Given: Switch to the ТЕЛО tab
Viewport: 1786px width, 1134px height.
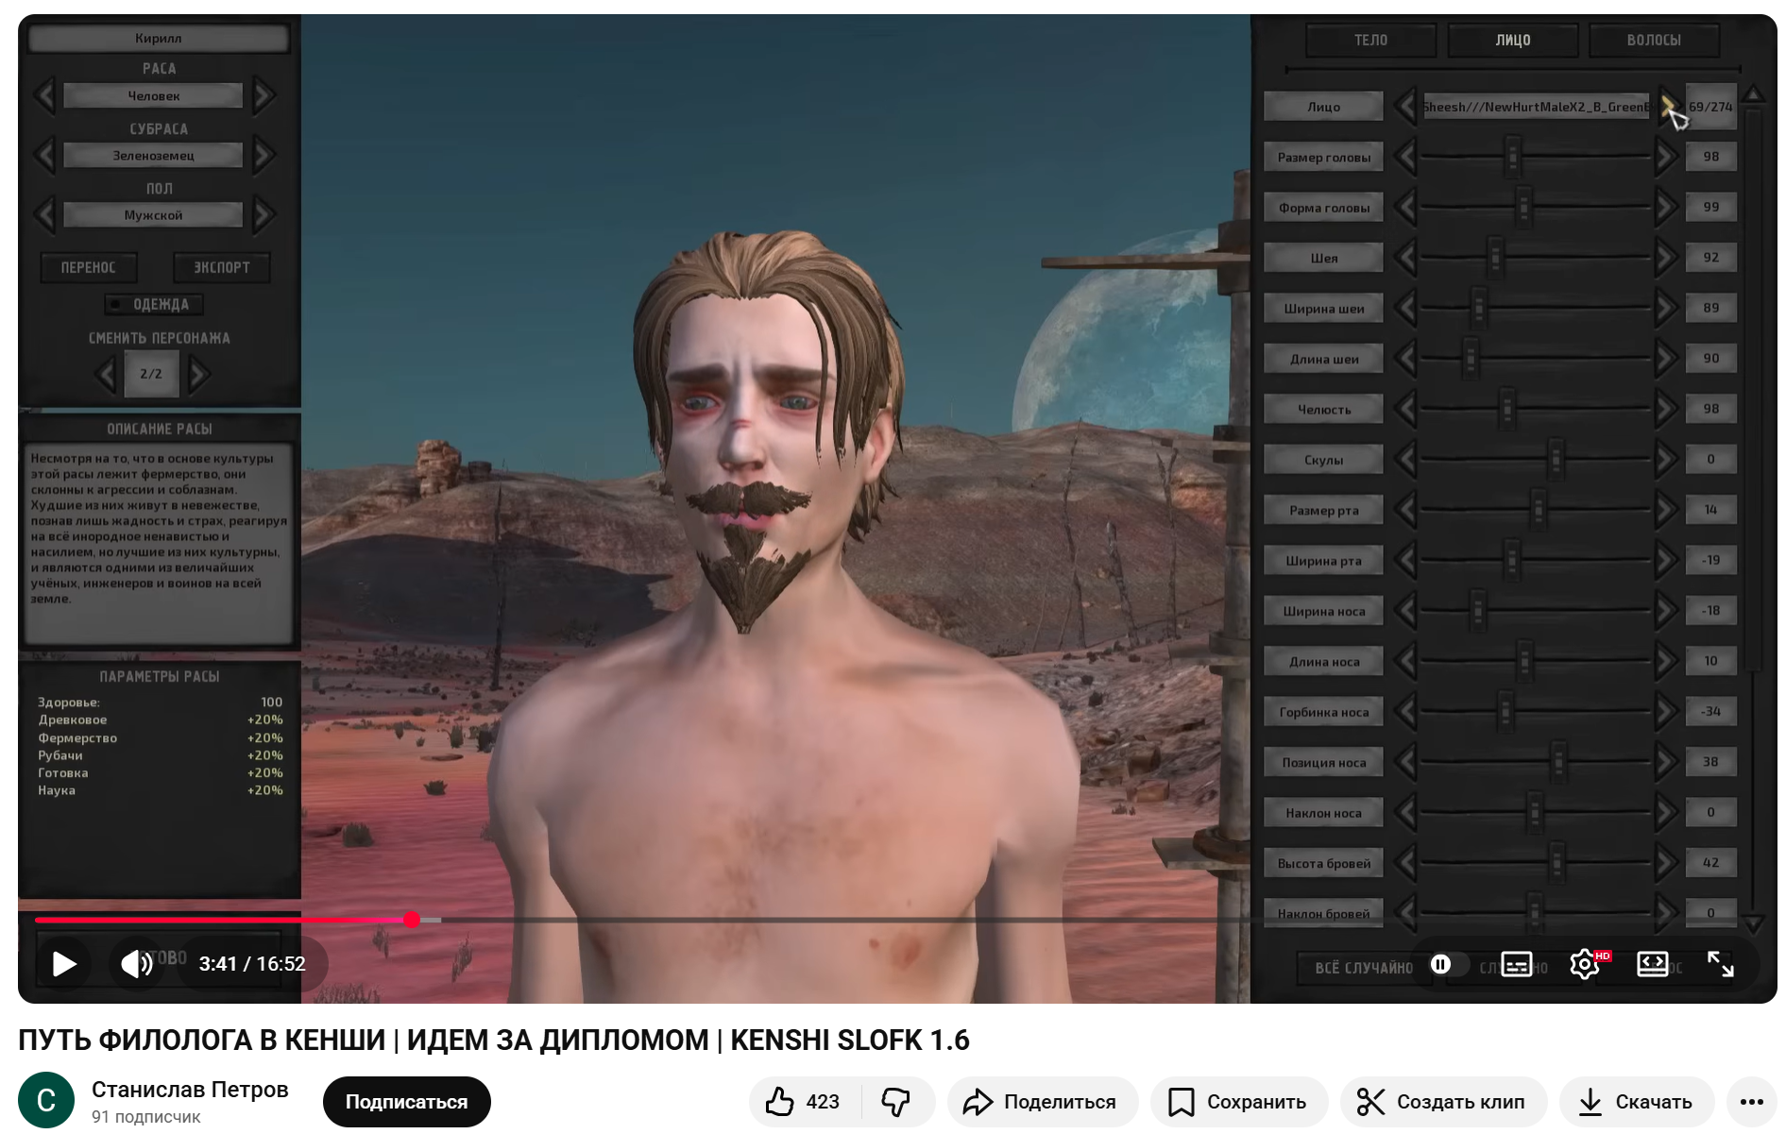Looking at the screenshot, I should point(1371,40).
